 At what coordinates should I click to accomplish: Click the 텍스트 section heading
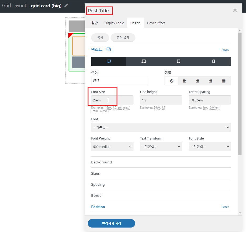tap(97, 49)
